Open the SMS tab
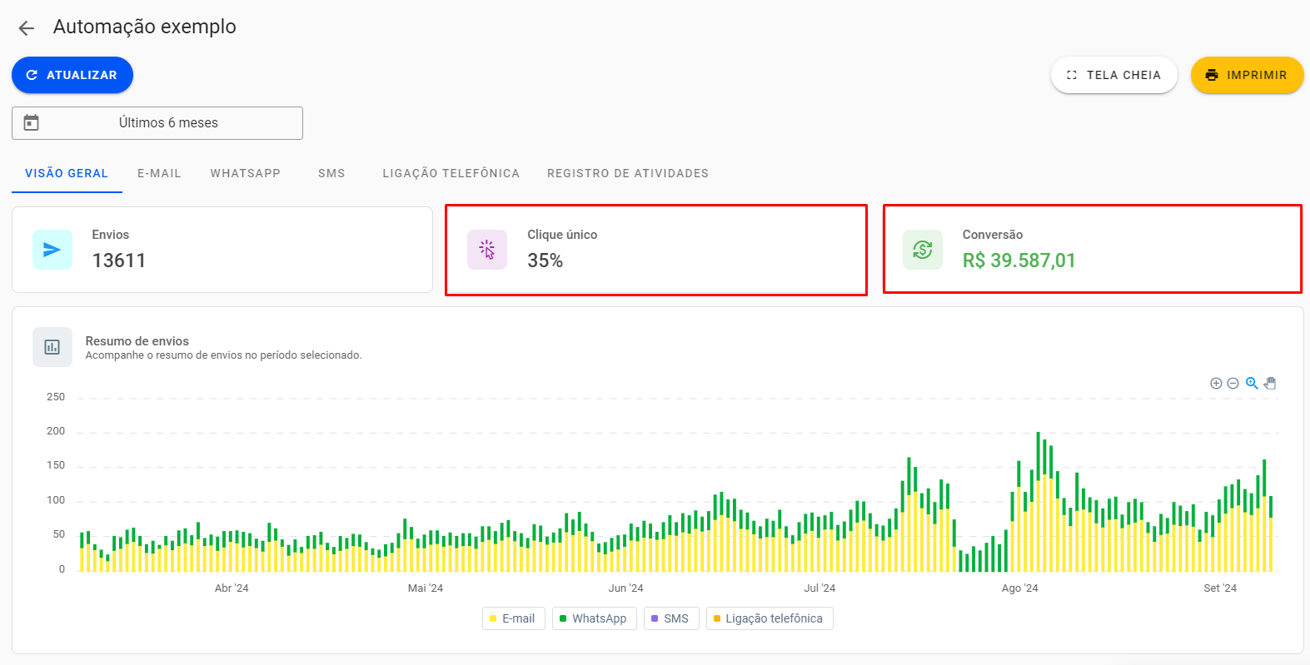This screenshot has height=665, width=1310. coord(331,173)
